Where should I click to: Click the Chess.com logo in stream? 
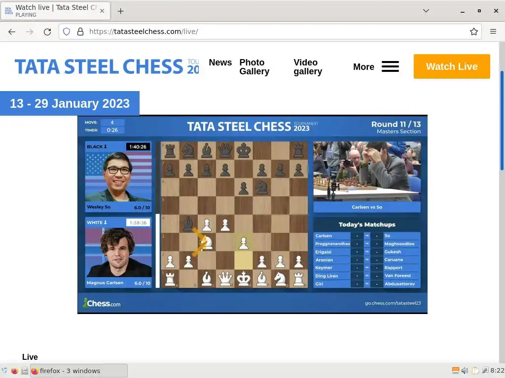click(x=102, y=303)
